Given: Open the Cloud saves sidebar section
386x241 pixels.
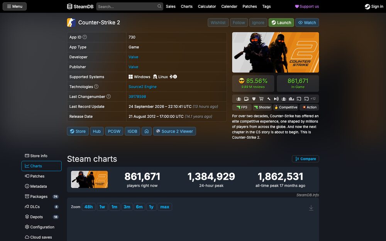Looking at the screenshot, I should tap(41, 237).
